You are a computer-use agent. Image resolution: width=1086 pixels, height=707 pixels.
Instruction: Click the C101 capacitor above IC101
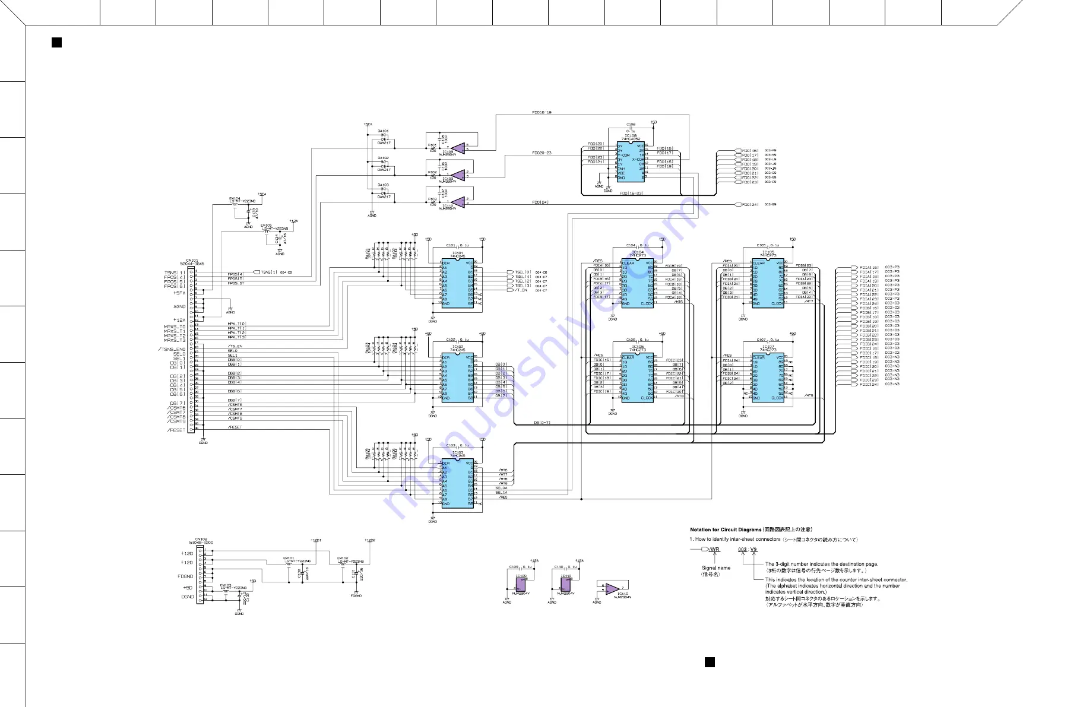point(458,248)
